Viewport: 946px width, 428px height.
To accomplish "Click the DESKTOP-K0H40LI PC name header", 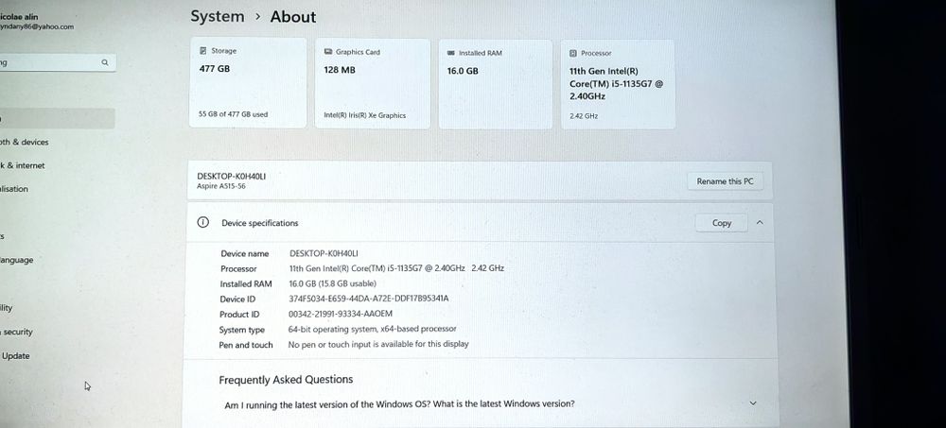I will pyautogui.click(x=231, y=176).
